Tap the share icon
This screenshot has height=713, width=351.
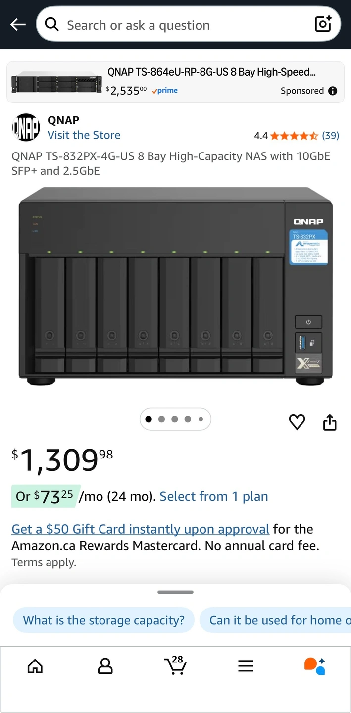330,422
